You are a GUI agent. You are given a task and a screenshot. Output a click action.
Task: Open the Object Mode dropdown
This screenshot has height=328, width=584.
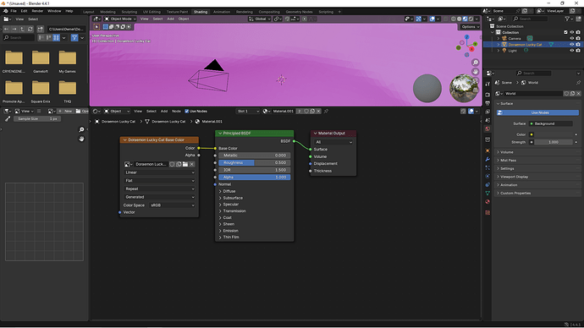point(120,19)
